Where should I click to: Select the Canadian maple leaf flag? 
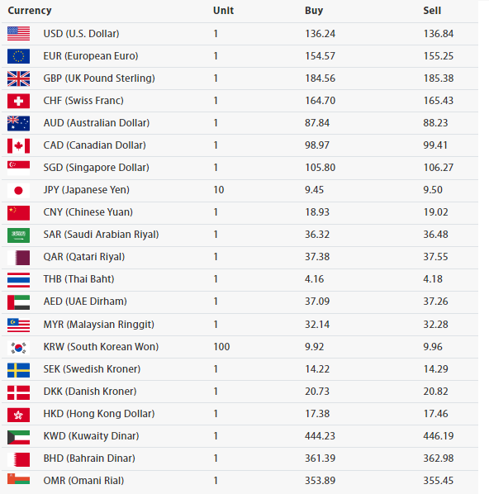point(19,146)
